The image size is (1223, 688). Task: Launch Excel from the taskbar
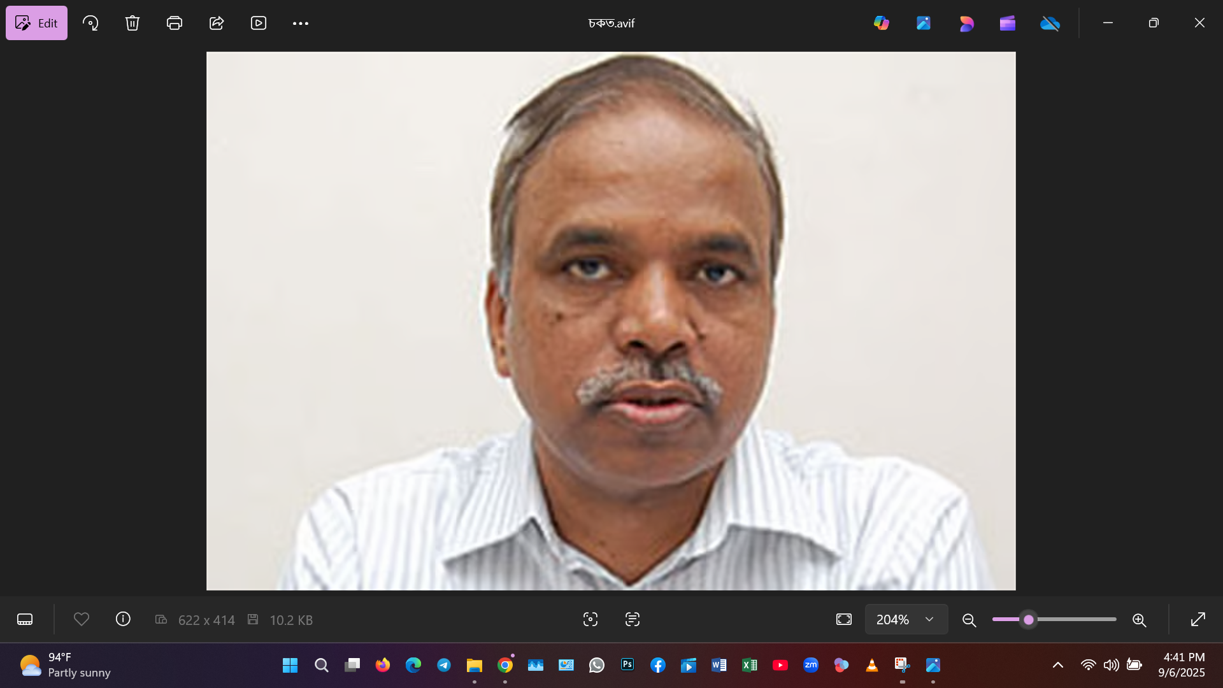749,665
